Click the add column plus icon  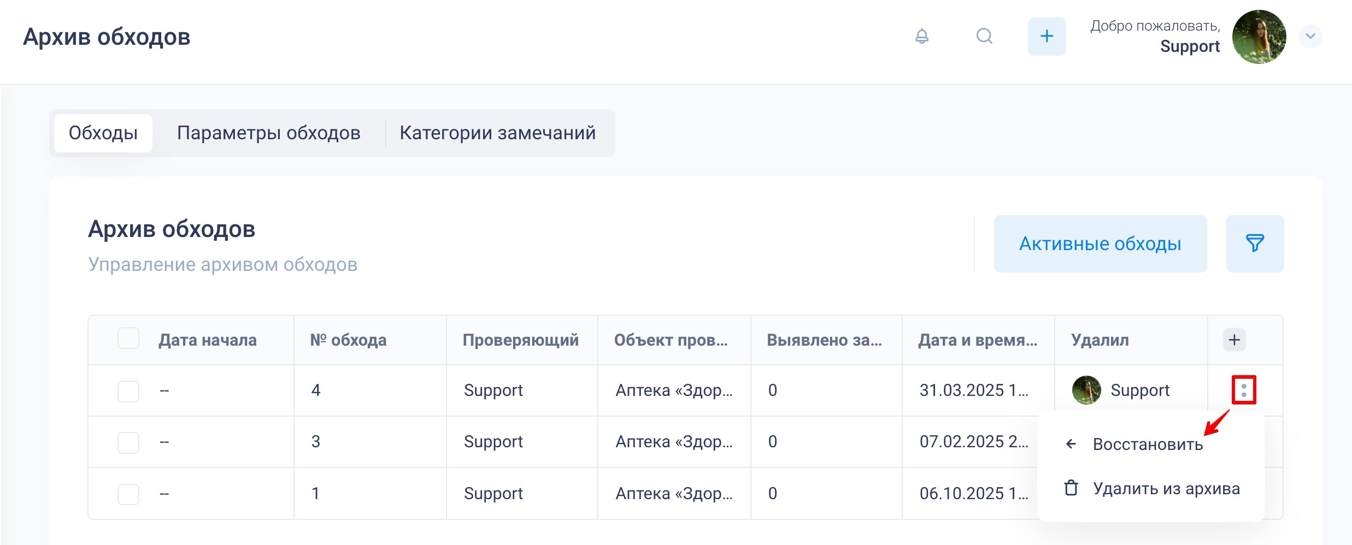coord(1234,340)
